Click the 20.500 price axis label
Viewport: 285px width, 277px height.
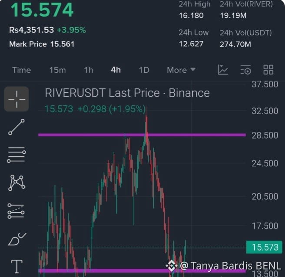point(265,196)
